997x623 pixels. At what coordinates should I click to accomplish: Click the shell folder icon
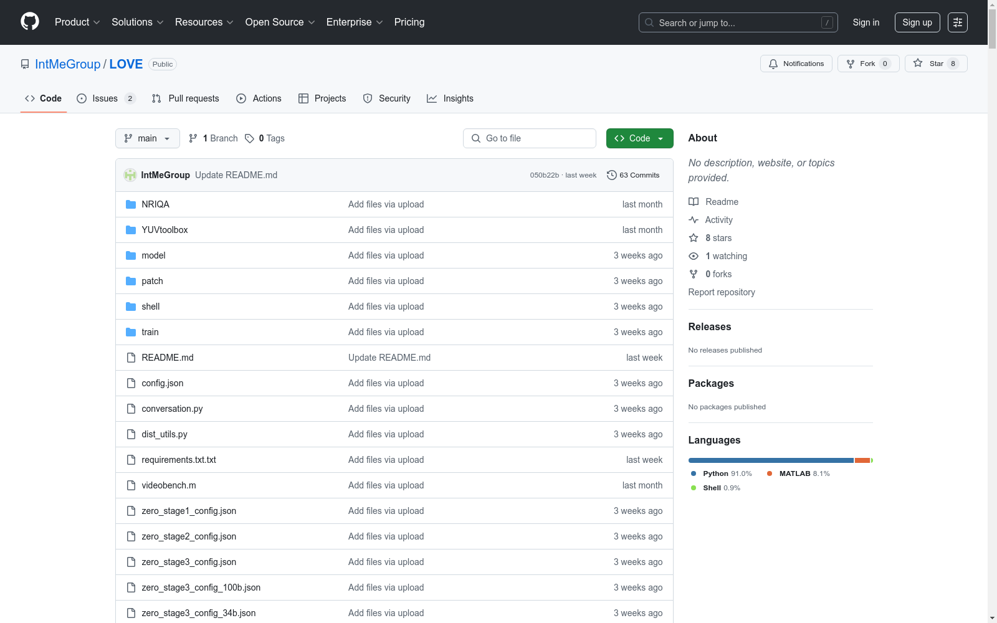pyautogui.click(x=131, y=307)
